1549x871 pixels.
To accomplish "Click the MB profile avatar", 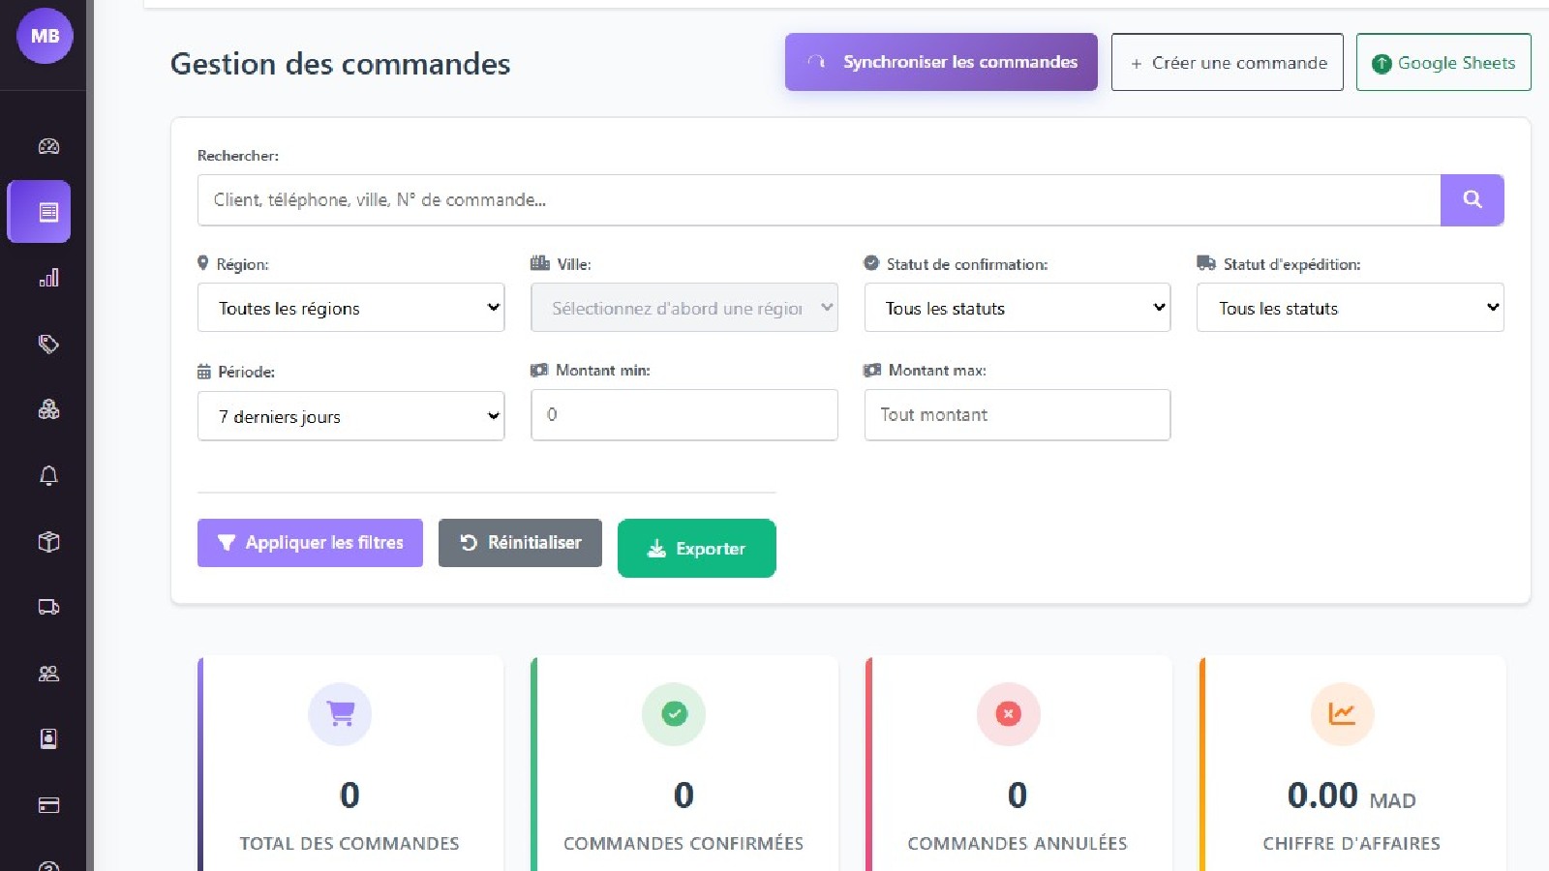I will coord(44,36).
